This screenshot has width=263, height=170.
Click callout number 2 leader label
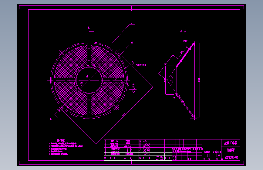tap(132, 42)
